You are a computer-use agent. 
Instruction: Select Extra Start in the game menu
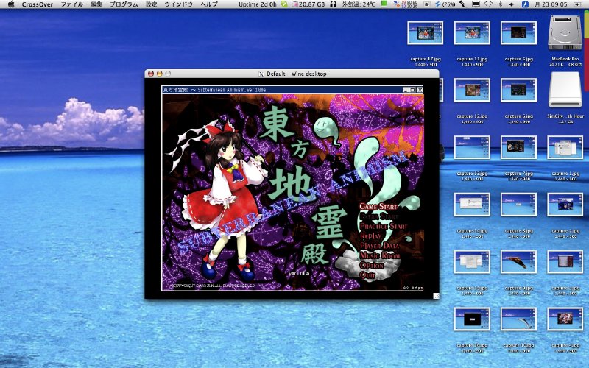pos(378,216)
